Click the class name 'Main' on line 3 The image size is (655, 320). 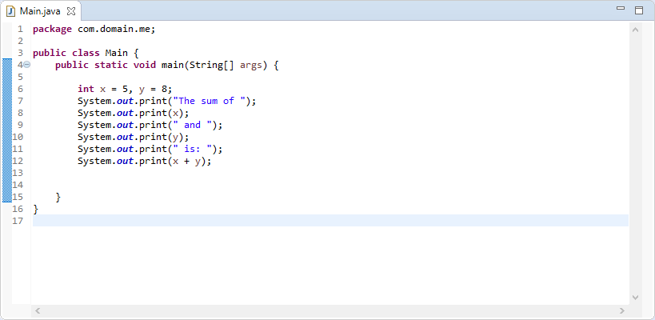click(117, 53)
